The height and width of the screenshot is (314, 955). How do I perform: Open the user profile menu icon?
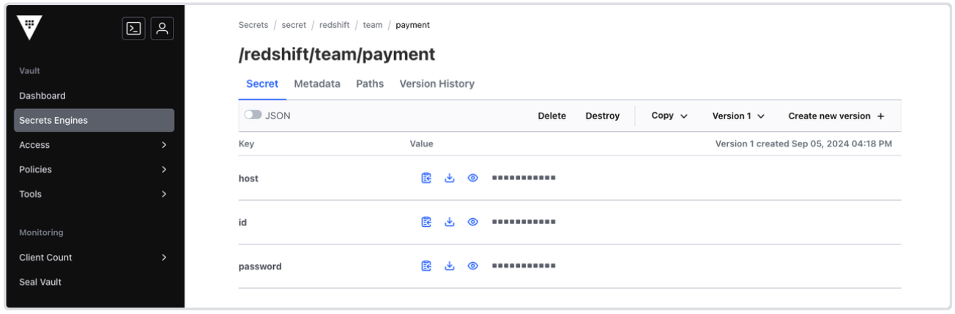162,29
